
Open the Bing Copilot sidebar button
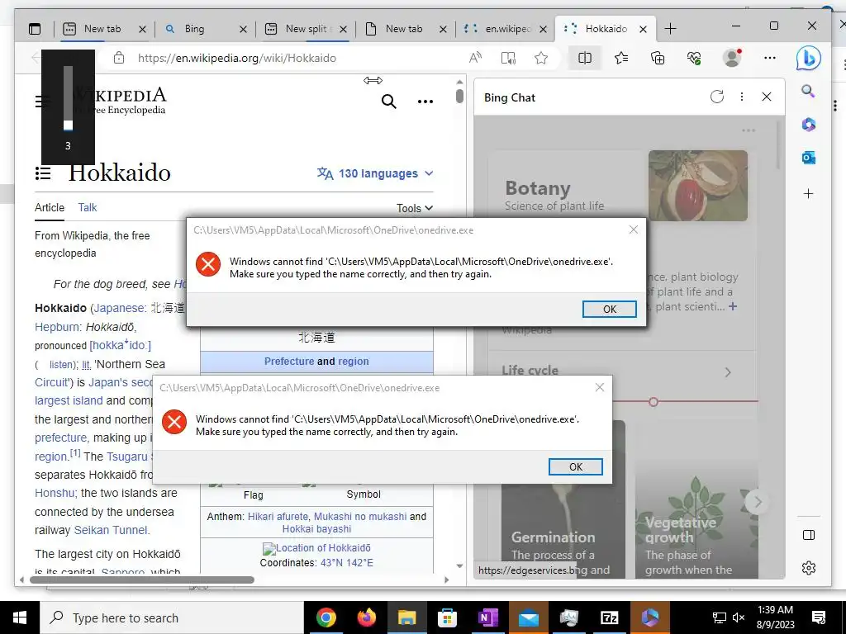pyautogui.click(x=808, y=59)
